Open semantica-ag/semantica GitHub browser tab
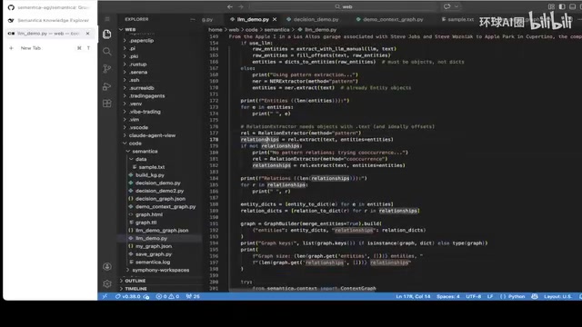 pos(49,7)
